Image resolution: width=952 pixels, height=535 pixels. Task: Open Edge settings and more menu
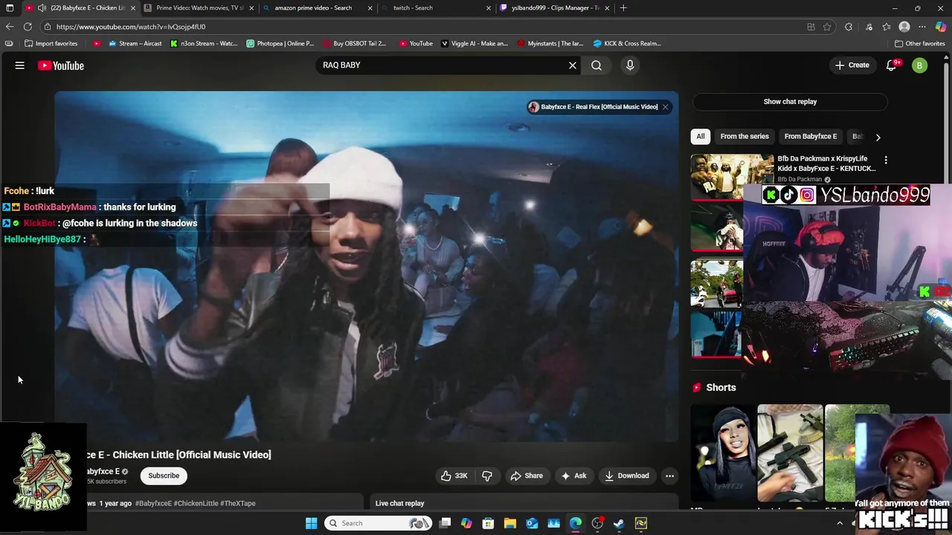922,27
